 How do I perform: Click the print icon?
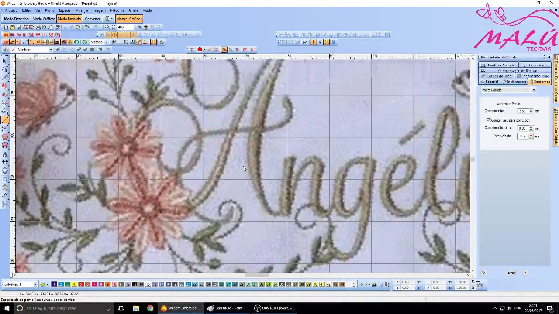tap(38, 27)
